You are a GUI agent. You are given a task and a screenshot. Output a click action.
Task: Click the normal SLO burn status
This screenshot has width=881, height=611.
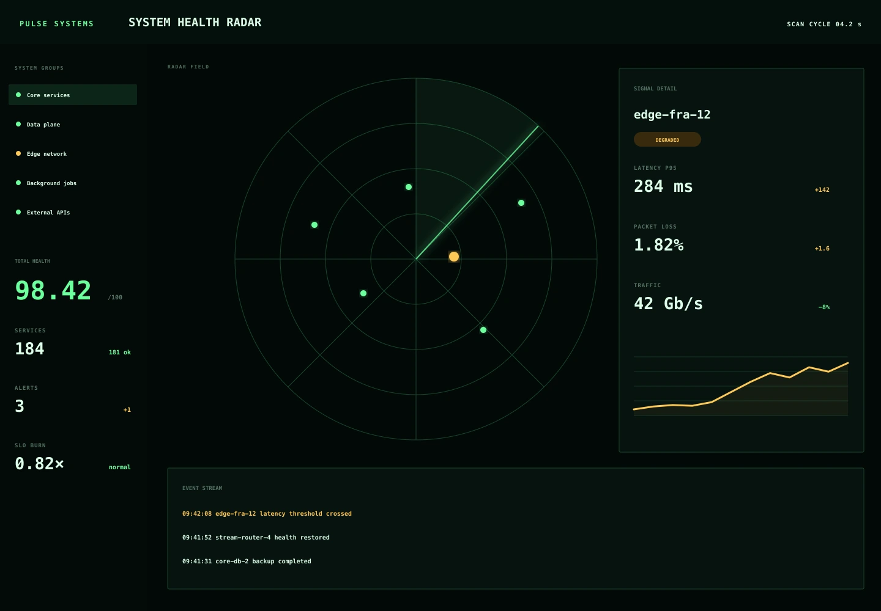click(119, 467)
